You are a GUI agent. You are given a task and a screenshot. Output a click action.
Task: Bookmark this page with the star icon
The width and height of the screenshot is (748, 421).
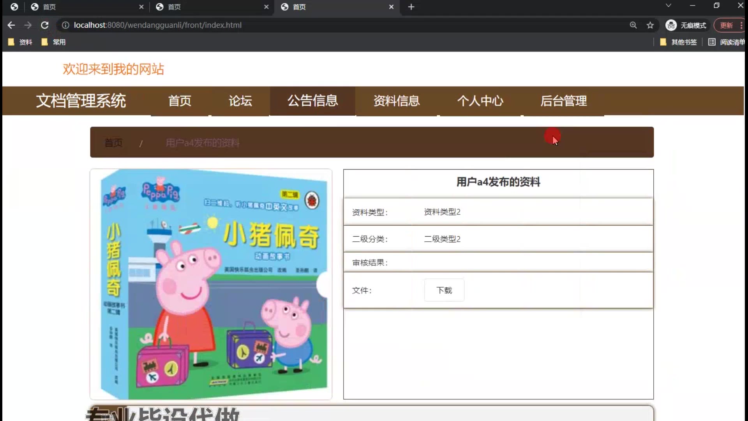tap(650, 25)
